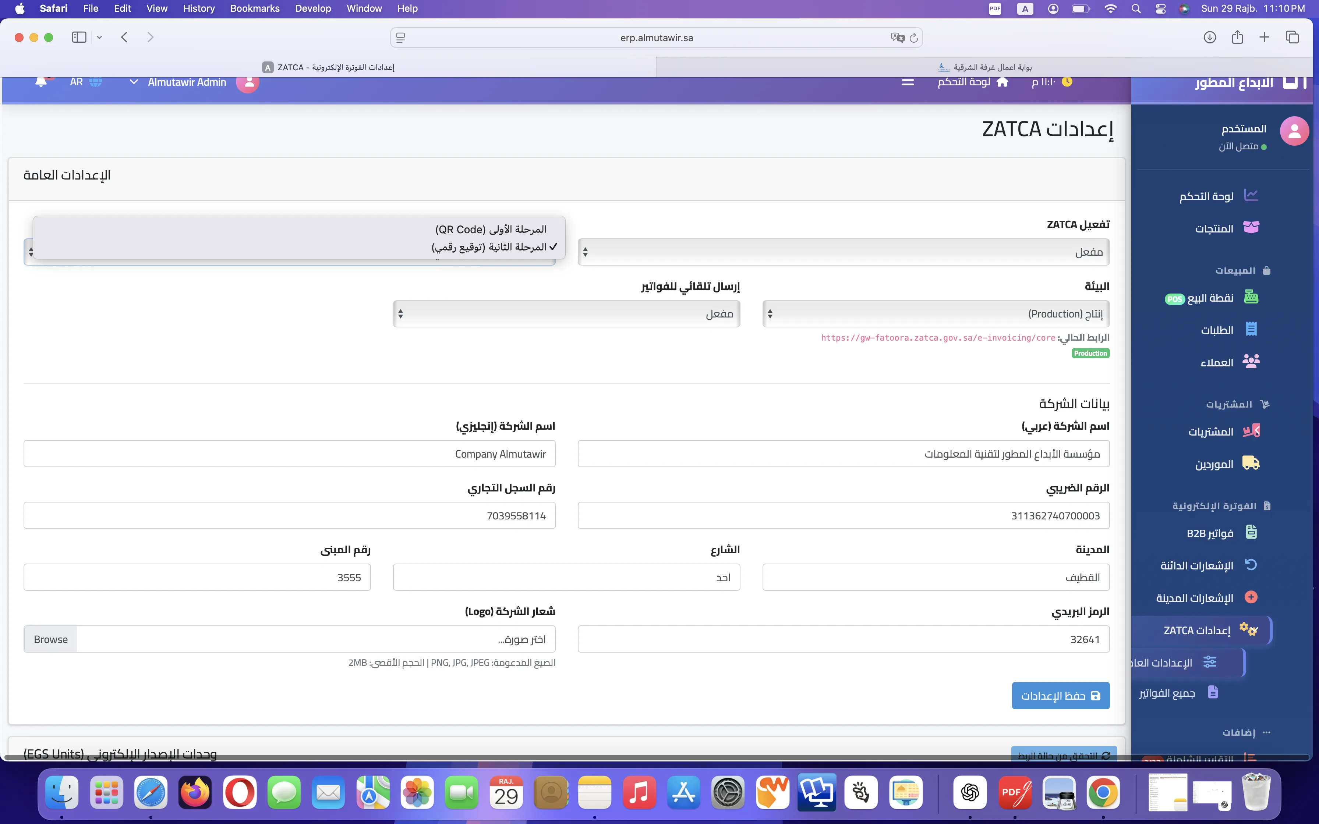Image resolution: width=1319 pixels, height=824 pixels.
Task: Click رقم السجل التجاري field 7039558114
Action: [x=289, y=515]
